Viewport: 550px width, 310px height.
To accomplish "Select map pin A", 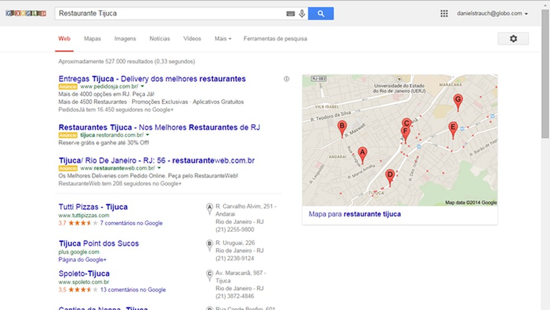I will tap(362, 155).
